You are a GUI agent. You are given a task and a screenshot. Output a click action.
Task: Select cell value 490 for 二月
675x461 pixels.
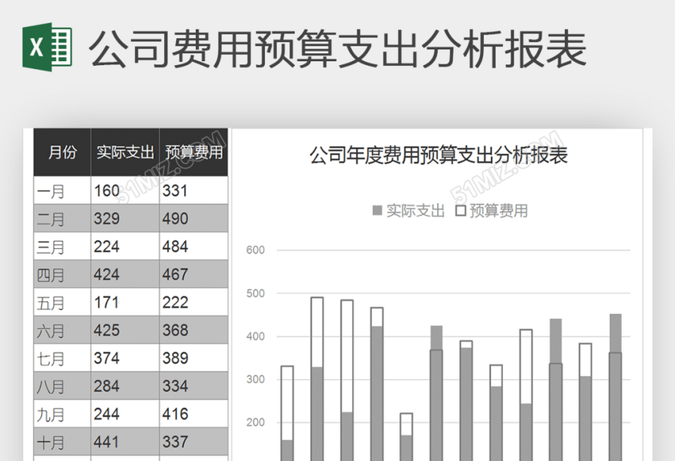pos(175,218)
